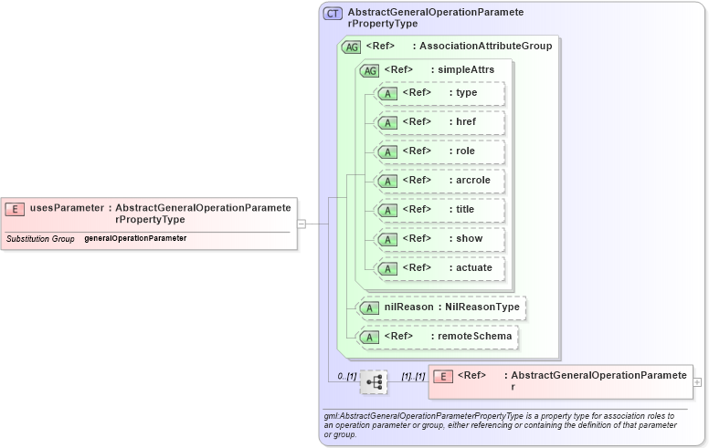Screen dimensions: 709x448
Task: Click the CT icon of AbstractGeneralOperationParameterPropertyType
Action: point(333,14)
